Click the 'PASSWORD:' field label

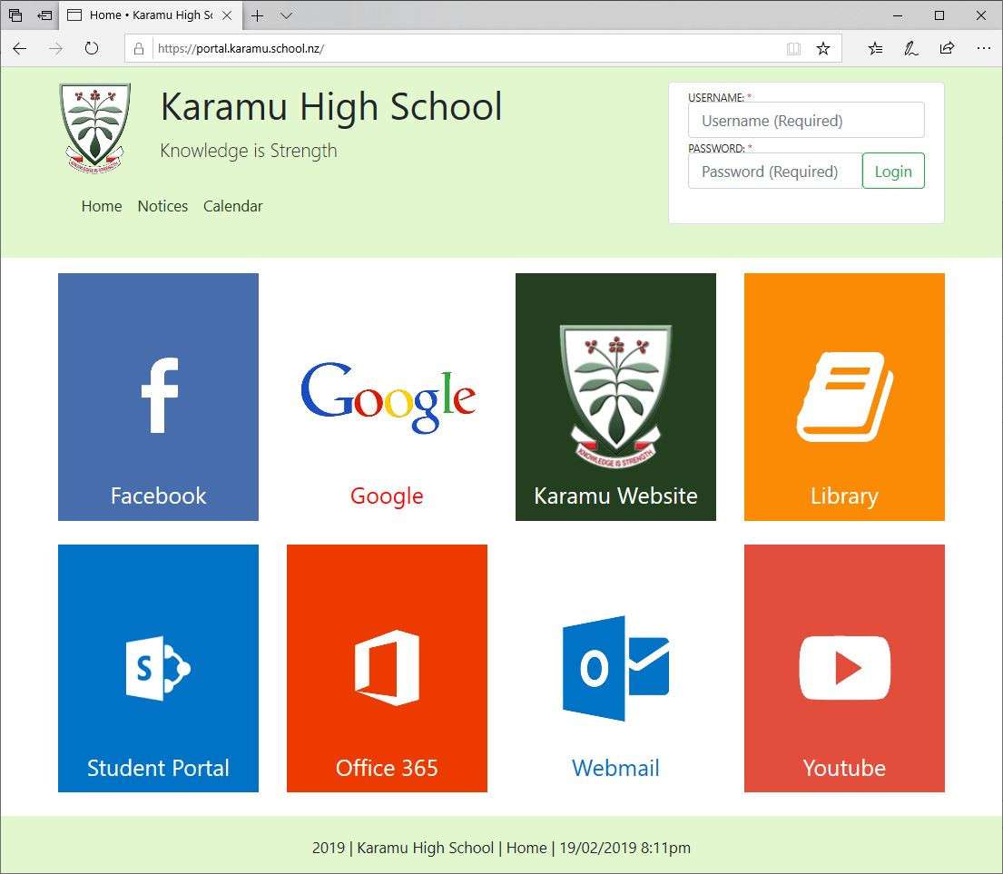tap(716, 148)
